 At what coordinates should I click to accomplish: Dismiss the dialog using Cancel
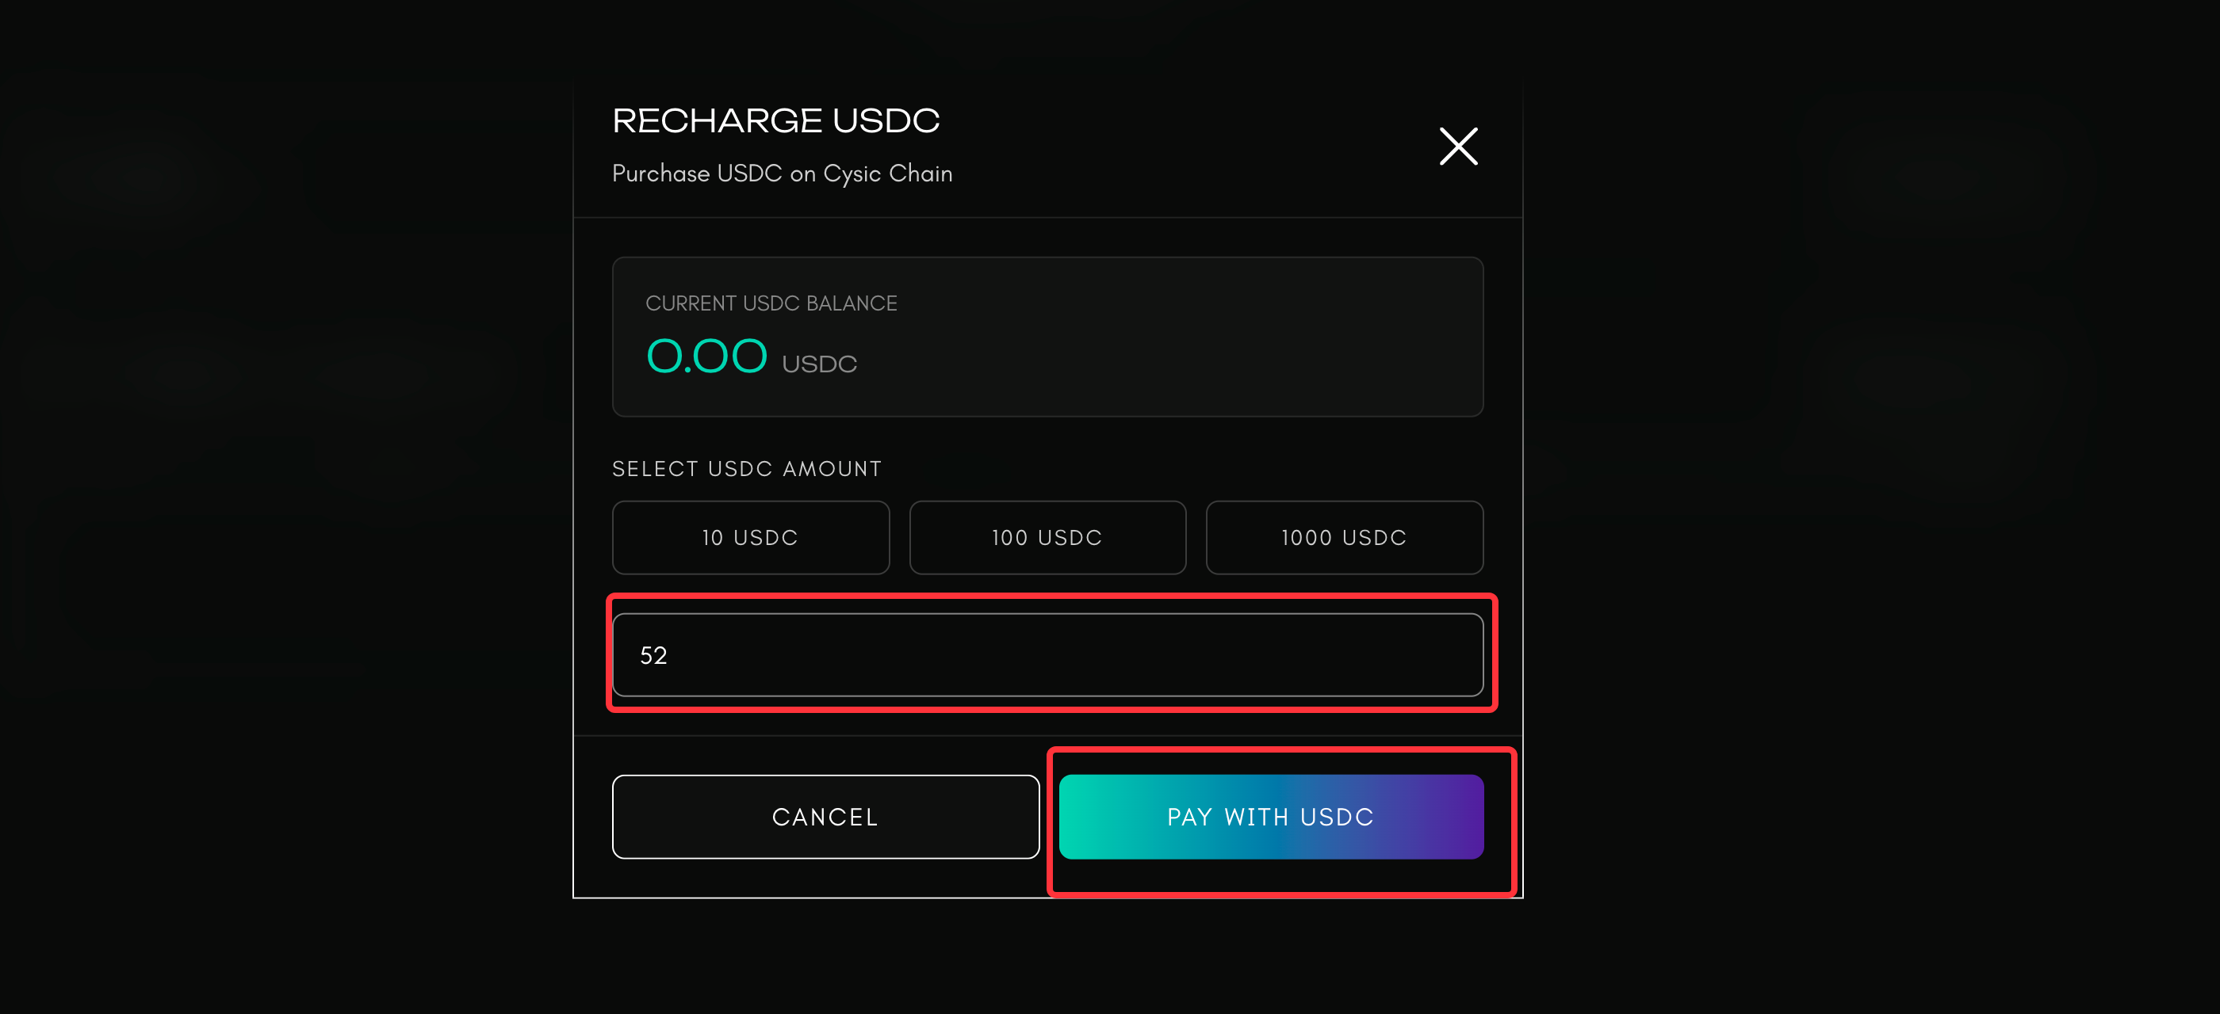[x=825, y=817]
